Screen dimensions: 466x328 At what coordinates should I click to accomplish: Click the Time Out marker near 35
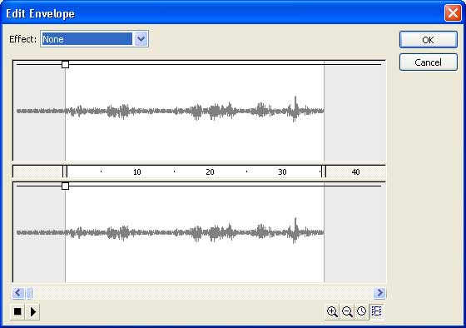324,171
